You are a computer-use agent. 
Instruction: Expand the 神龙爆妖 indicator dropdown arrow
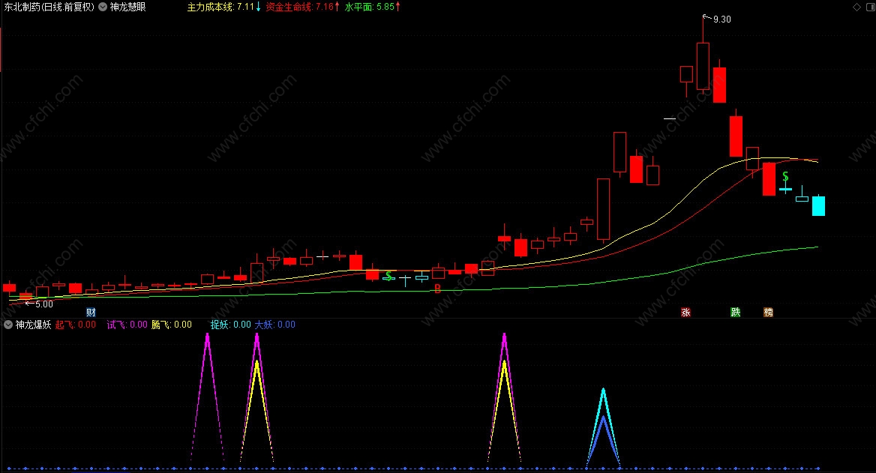tap(8, 325)
